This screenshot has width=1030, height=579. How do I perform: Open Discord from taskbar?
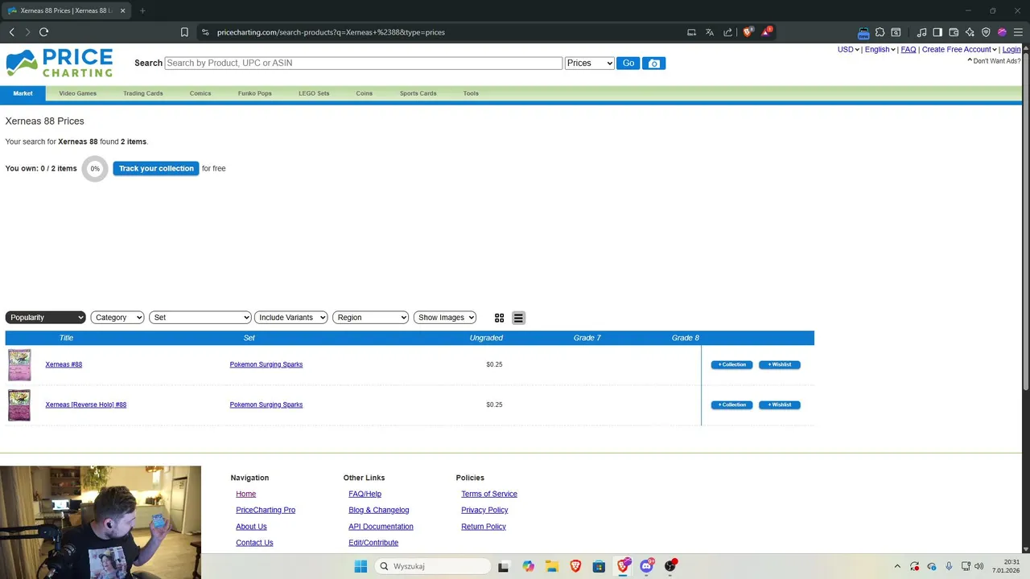pos(646,566)
